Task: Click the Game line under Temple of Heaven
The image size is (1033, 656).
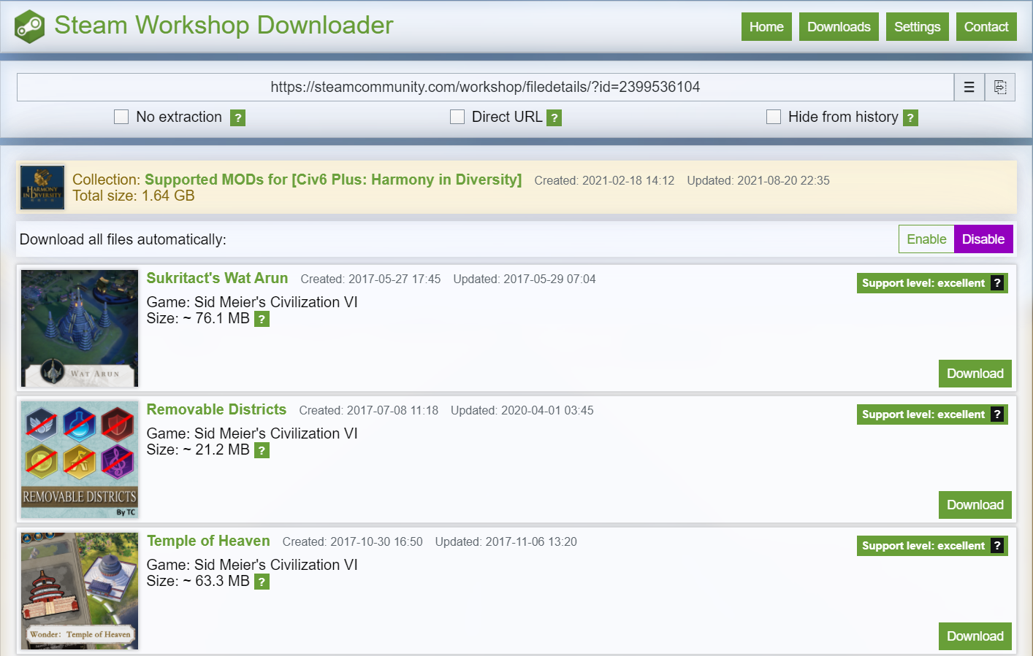Action: 252,565
